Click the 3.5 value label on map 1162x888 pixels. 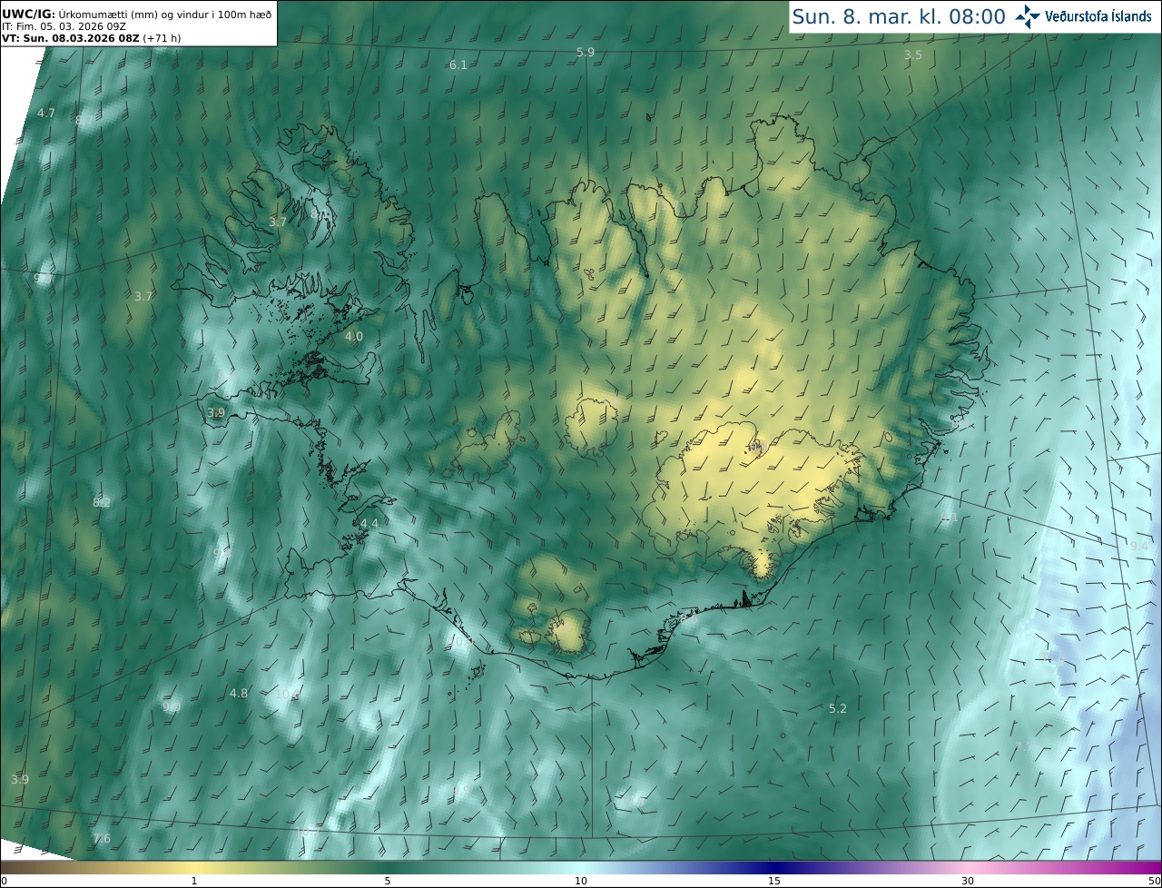(913, 55)
